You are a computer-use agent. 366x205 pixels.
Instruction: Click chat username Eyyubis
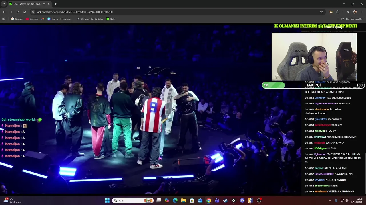319,180
